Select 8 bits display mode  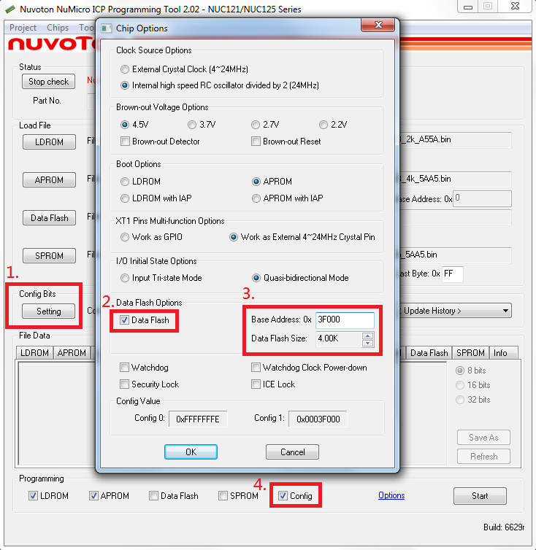(460, 371)
